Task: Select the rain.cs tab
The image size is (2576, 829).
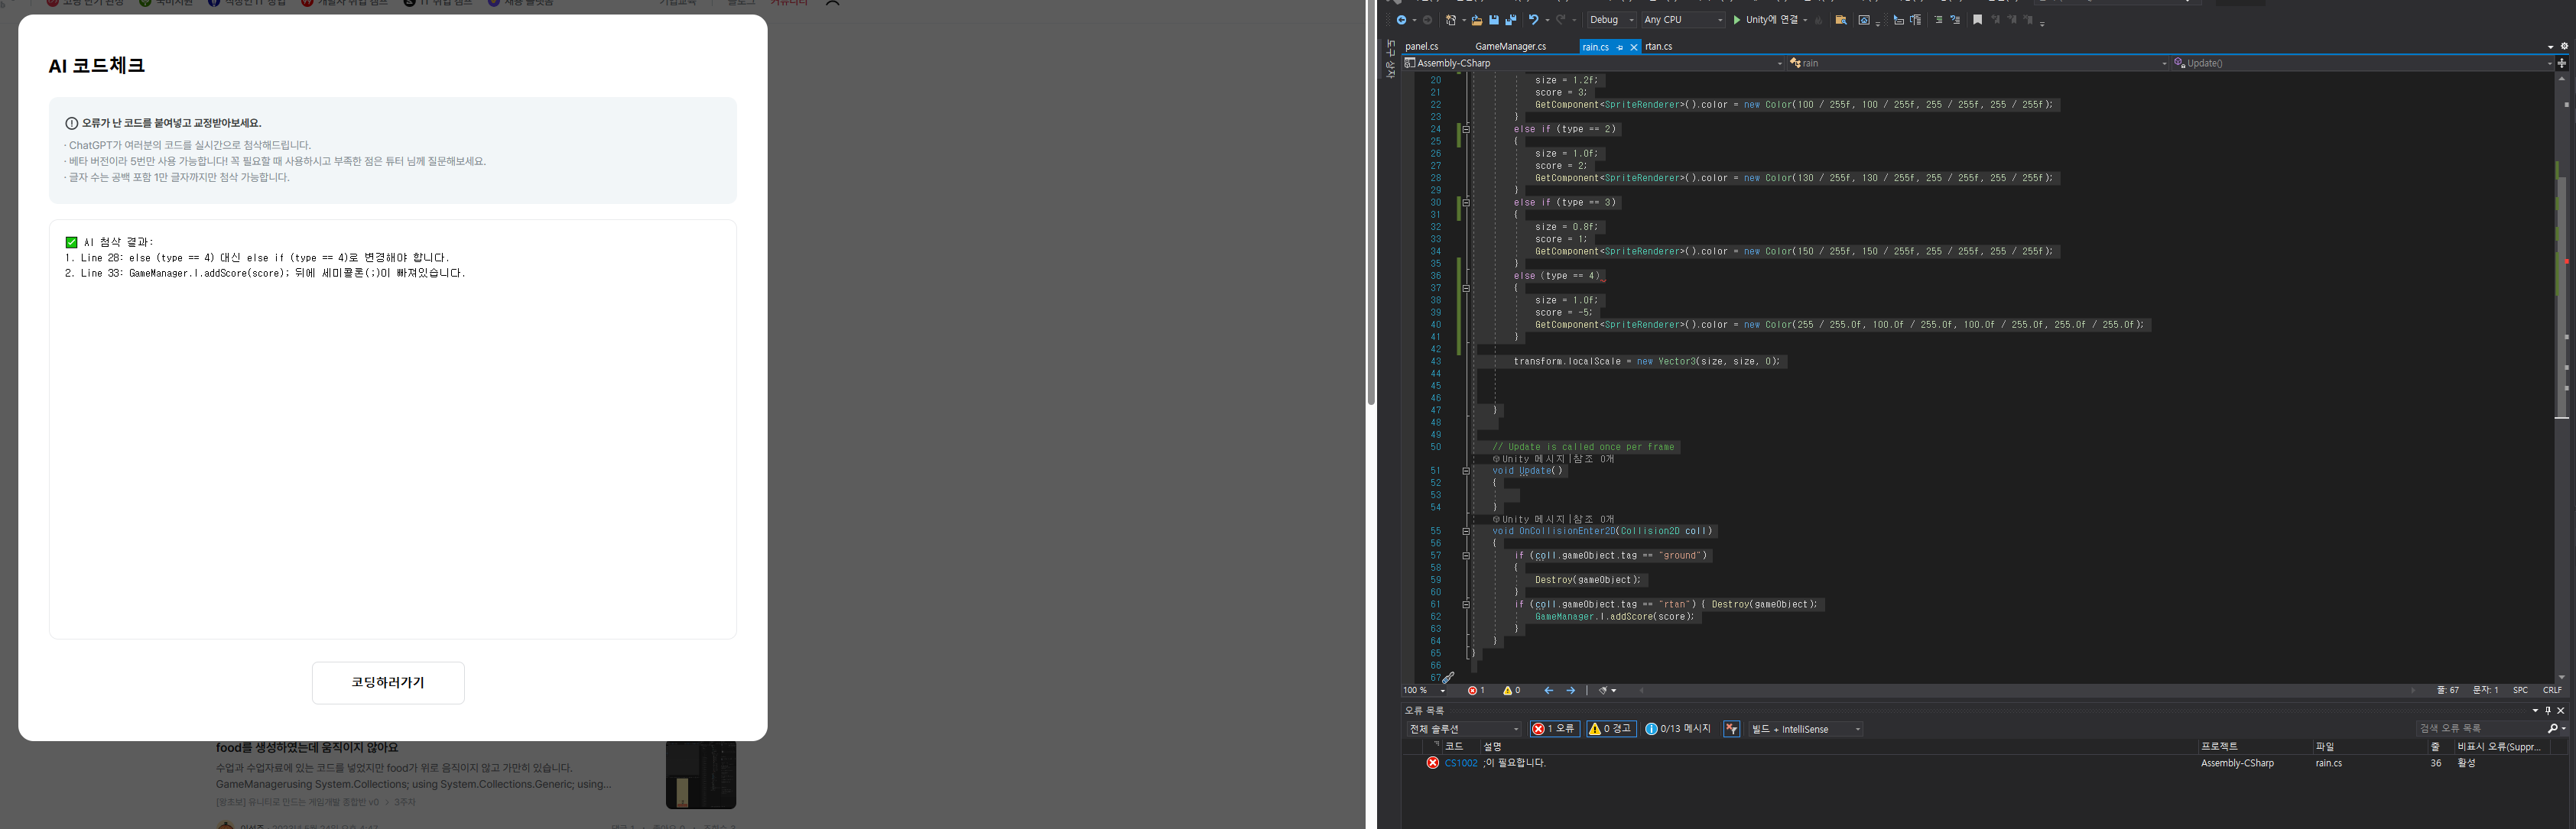Action: tap(1596, 47)
